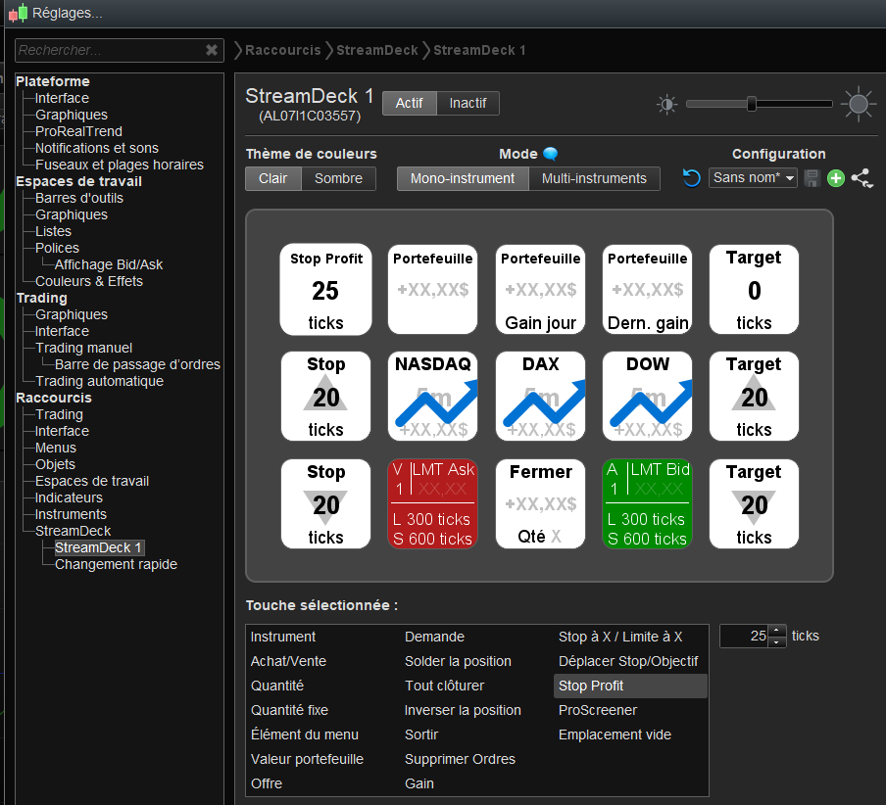Add a new configuration with green plus
This screenshot has height=805, width=886.
836,178
